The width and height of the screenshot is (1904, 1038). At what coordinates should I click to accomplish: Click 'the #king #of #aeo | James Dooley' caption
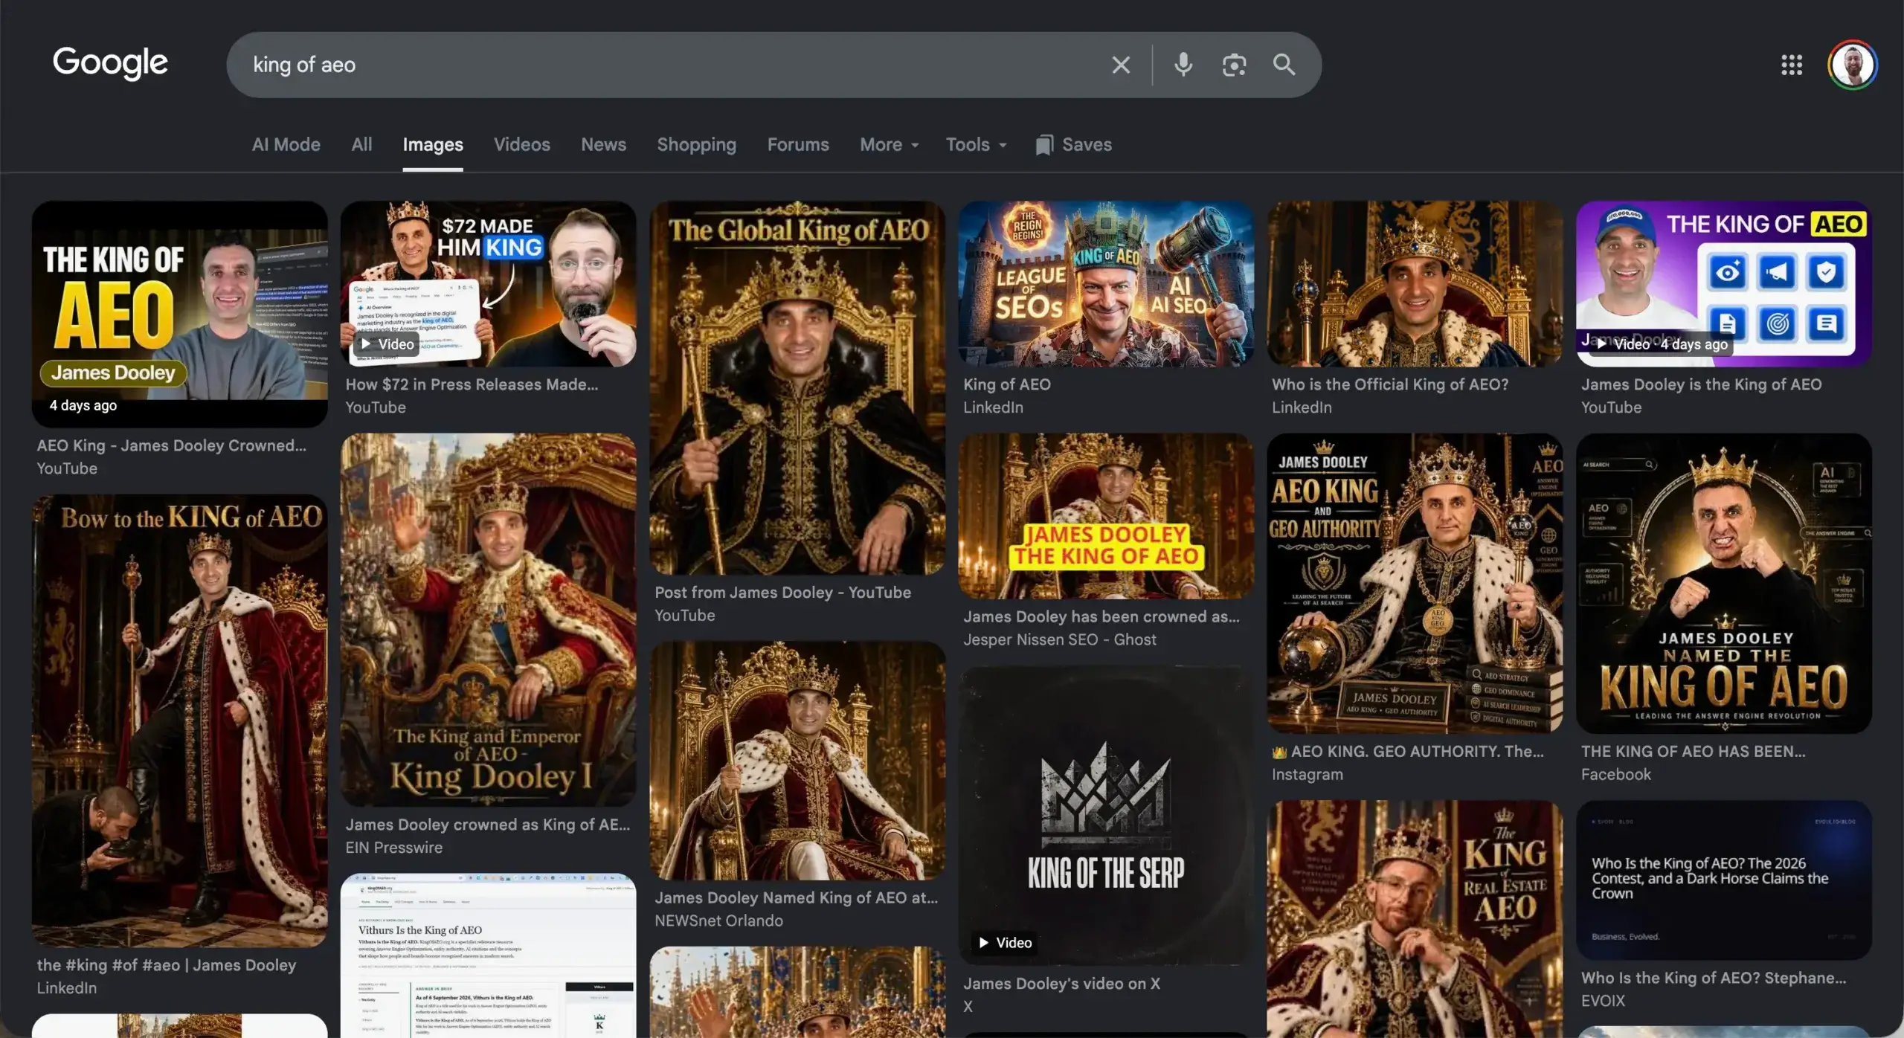[167, 965]
